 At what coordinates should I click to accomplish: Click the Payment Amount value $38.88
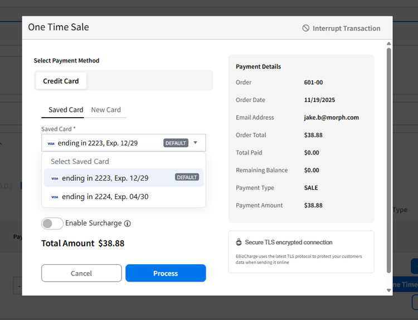tap(313, 206)
